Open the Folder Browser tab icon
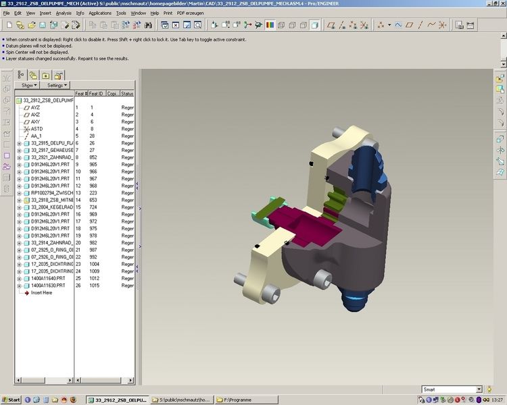Viewport: 507px width, 405px height. coord(33,75)
